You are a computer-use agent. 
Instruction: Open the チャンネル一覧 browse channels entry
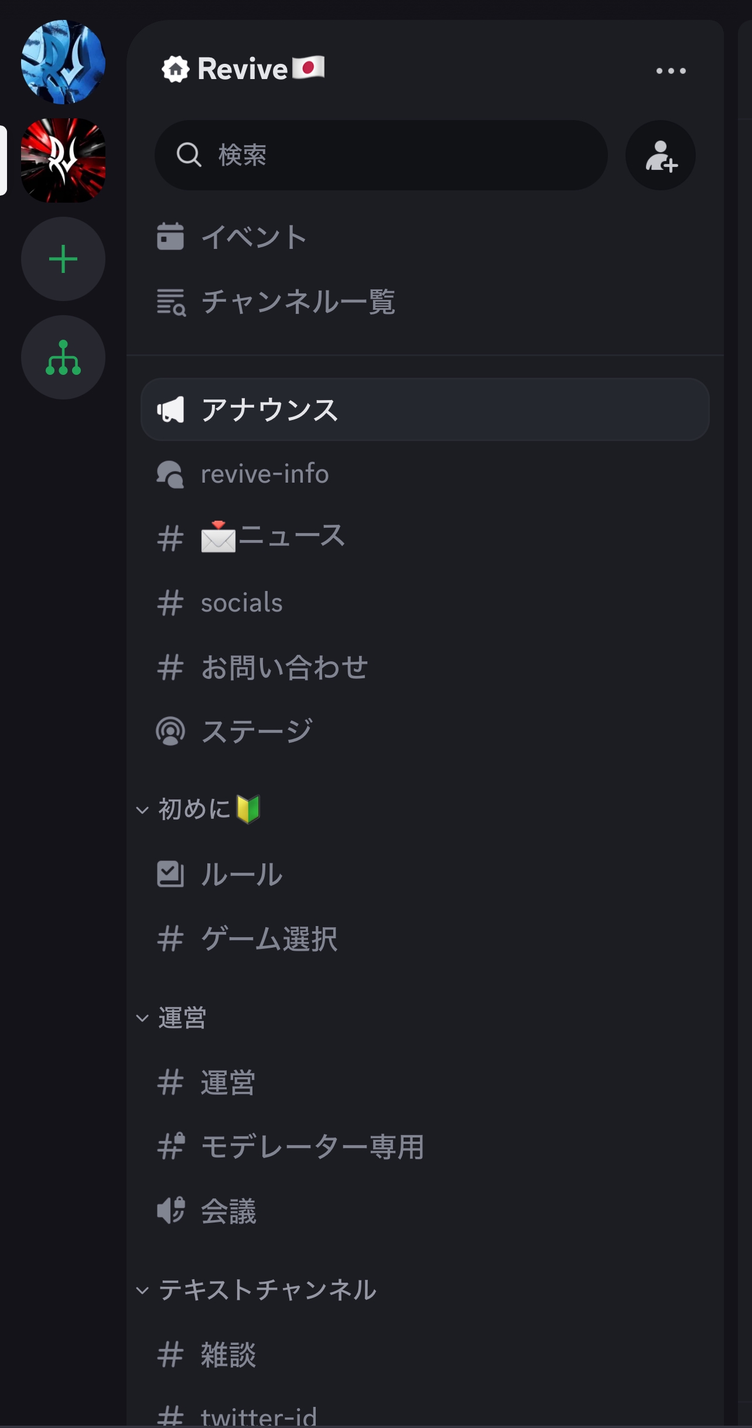coord(425,302)
